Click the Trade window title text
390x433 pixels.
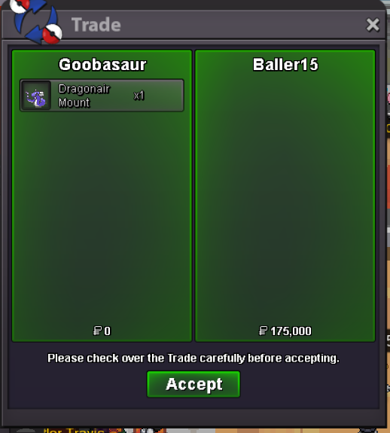click(96, 25)
